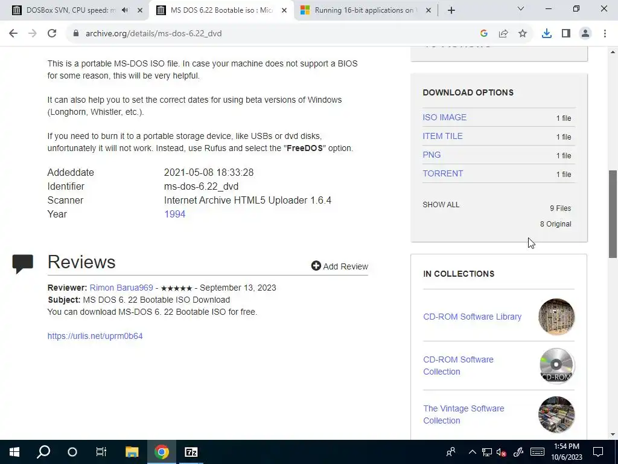Open CD-ROM Software Library collection
The image size is (618, 464).
coord(472,317)
